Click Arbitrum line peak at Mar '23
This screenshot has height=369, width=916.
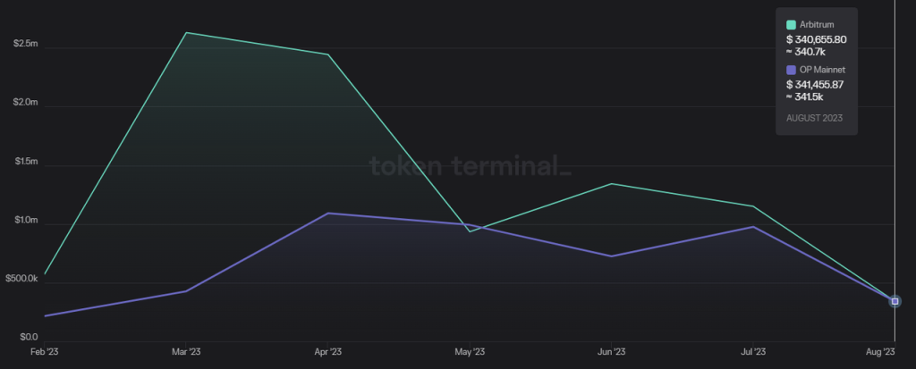pos(186,33)
